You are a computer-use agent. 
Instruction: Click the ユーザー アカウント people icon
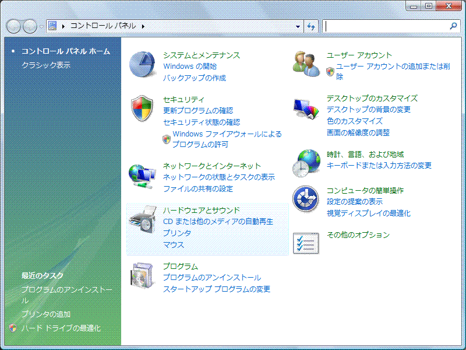point(306,64)
